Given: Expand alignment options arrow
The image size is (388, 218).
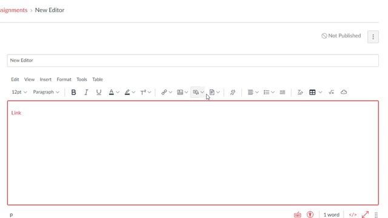Looking at the screenshot, I should 257,92.
